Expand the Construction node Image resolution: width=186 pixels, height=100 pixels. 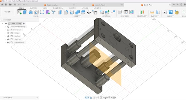coord(5,43)
